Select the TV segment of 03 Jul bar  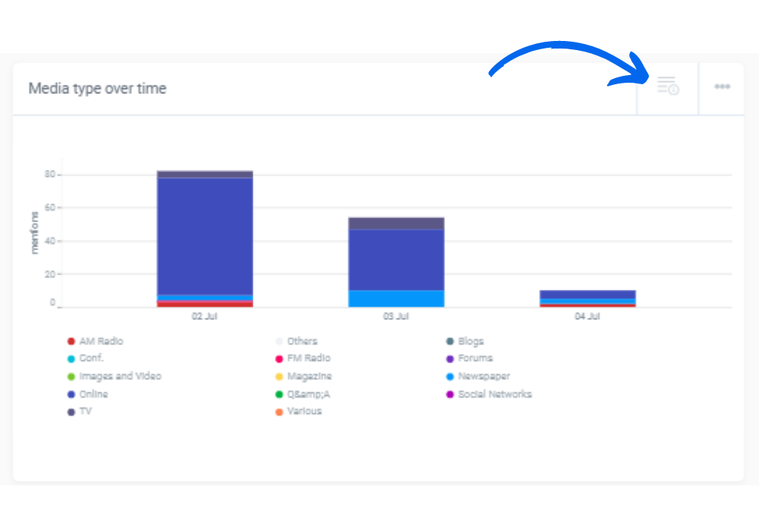396,224
